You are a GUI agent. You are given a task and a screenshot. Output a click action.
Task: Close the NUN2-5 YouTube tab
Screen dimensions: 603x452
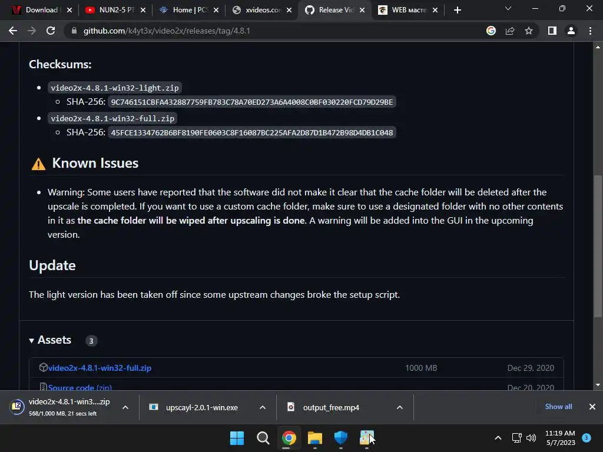(143, 10)
